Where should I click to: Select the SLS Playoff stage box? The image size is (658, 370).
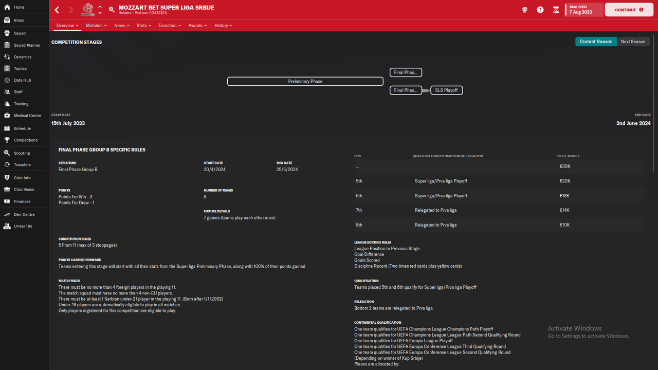coord(446,90)
